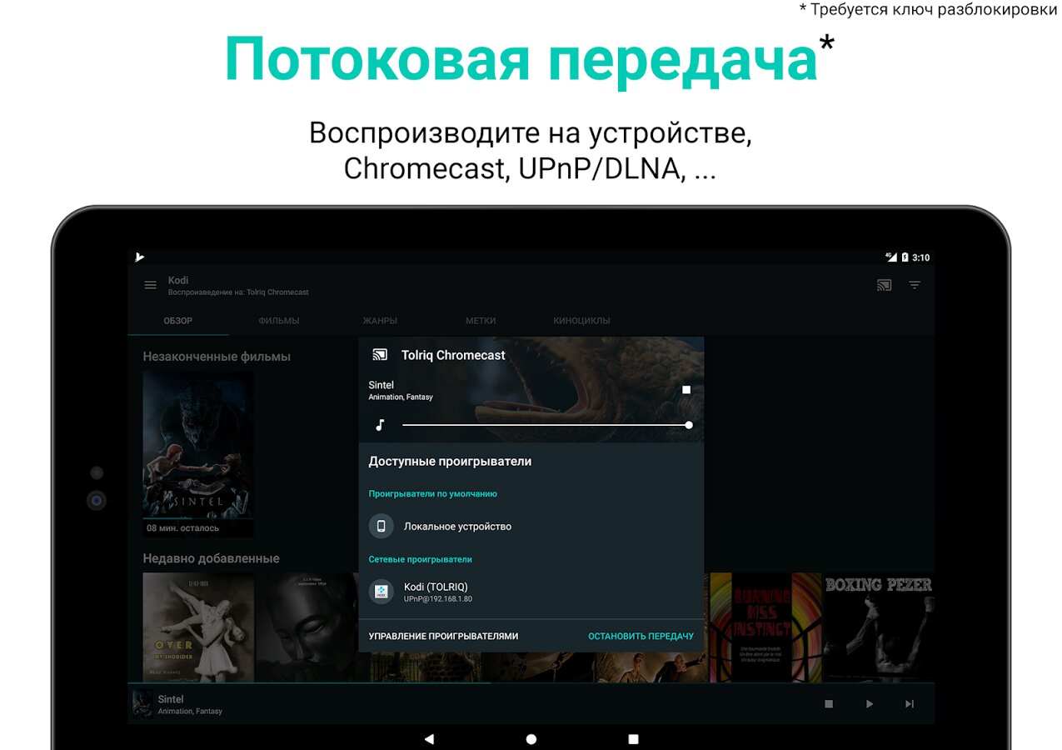Switch to the КИНОЦИКЛЫ tab

pos(581,321)
